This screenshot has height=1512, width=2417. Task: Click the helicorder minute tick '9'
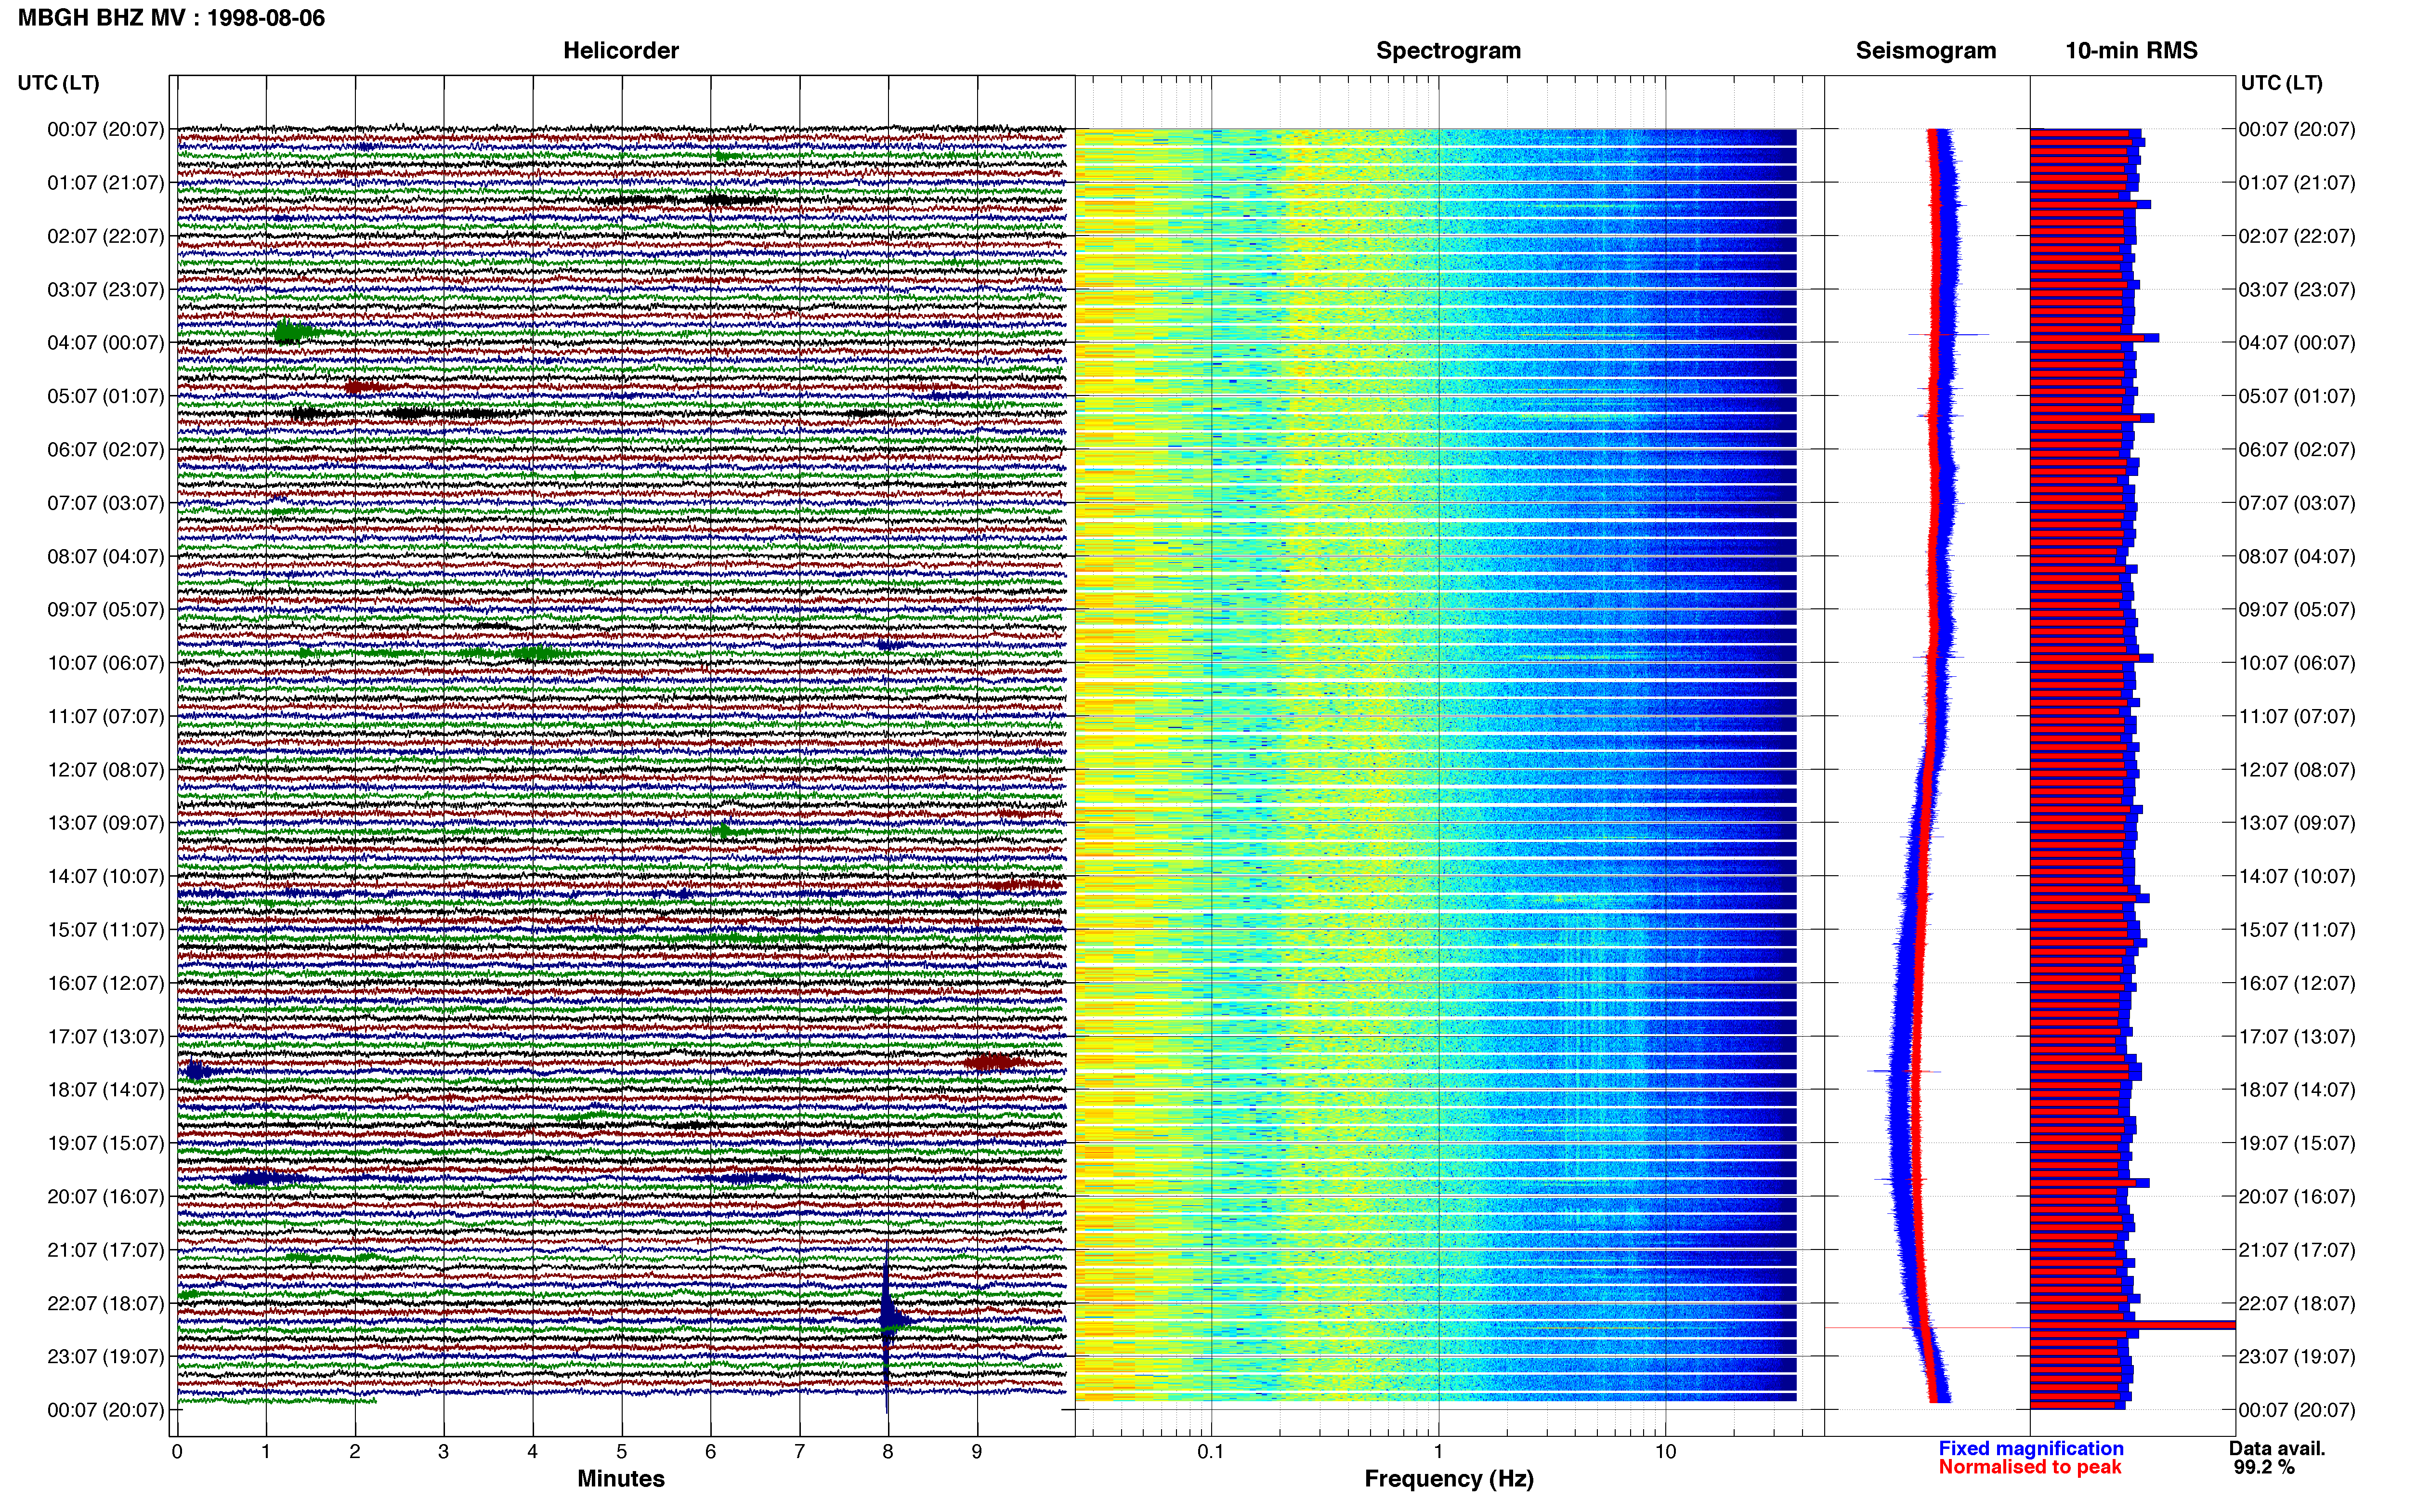pyautogui.click(x=977, y=1451)
